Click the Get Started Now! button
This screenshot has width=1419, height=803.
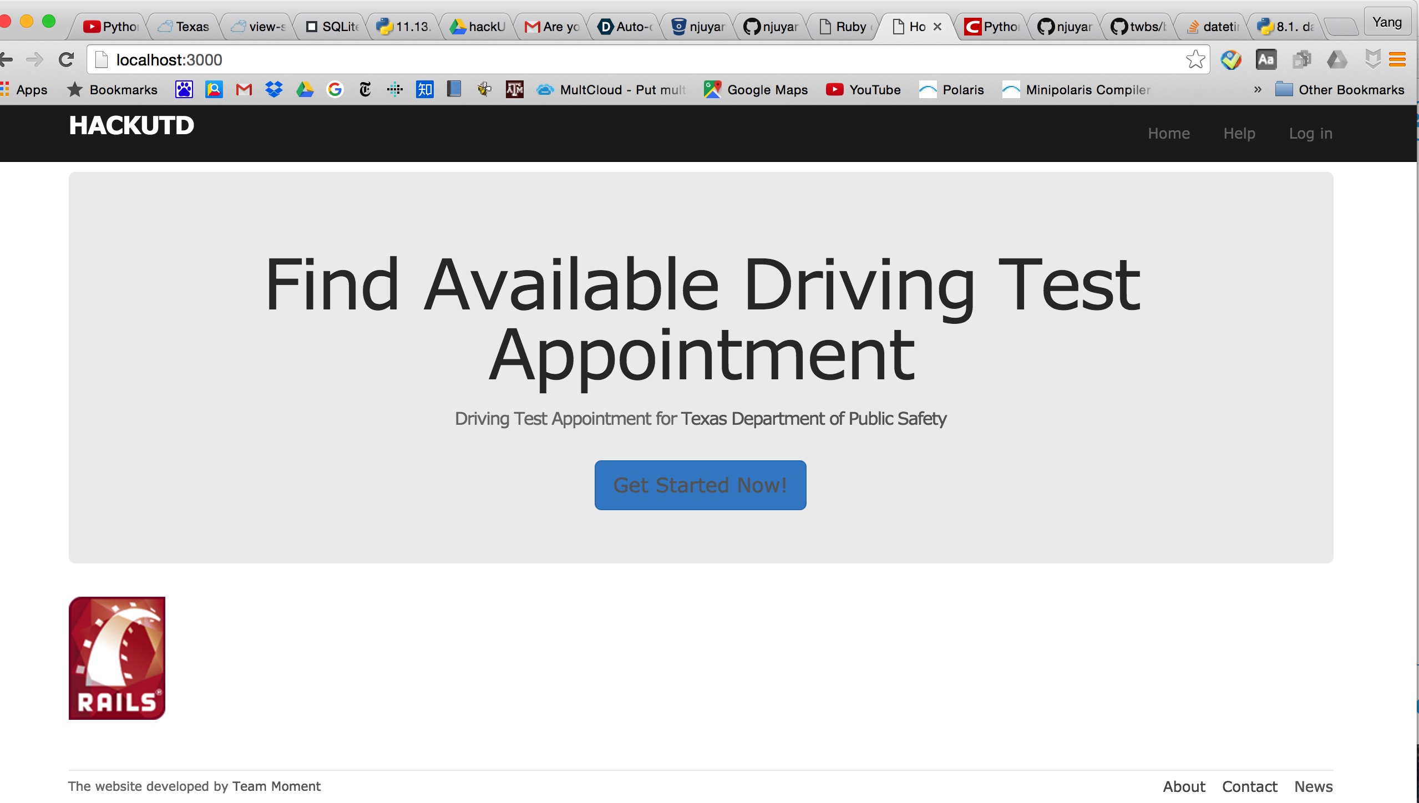point(700,485)
